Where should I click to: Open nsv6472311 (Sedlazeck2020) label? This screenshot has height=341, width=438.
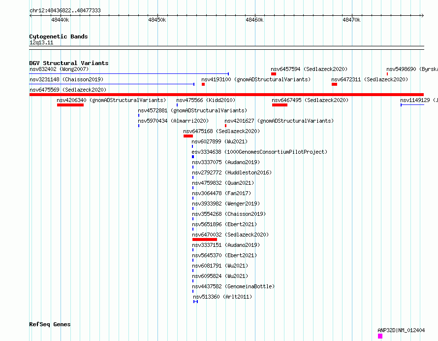(x=370, y=79)
